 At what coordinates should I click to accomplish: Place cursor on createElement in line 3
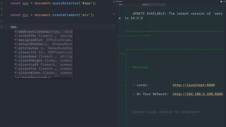[65, 15]
